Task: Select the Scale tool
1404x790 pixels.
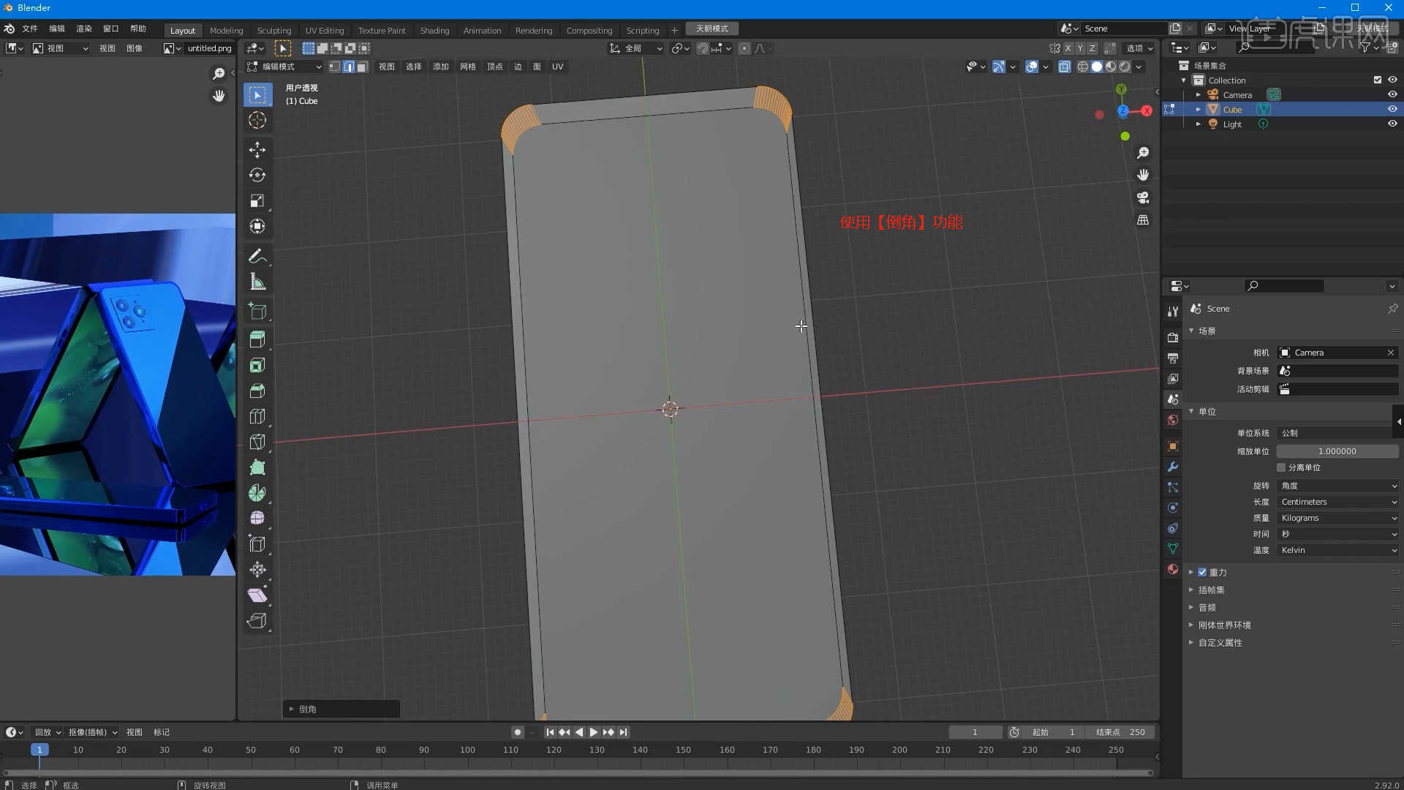Action: click(257, 200)
